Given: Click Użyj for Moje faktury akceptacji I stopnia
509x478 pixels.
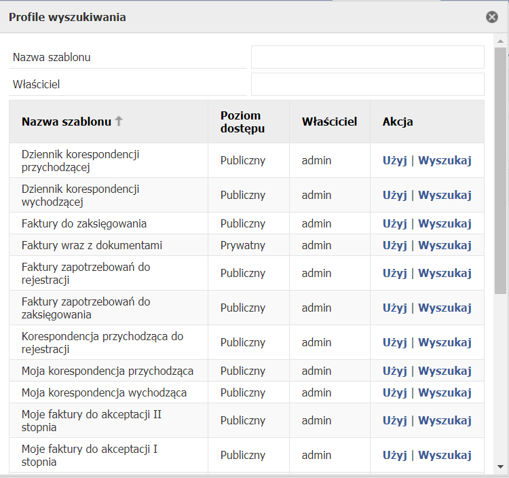Looking at the screenshot, I should [x=394, y=456].
